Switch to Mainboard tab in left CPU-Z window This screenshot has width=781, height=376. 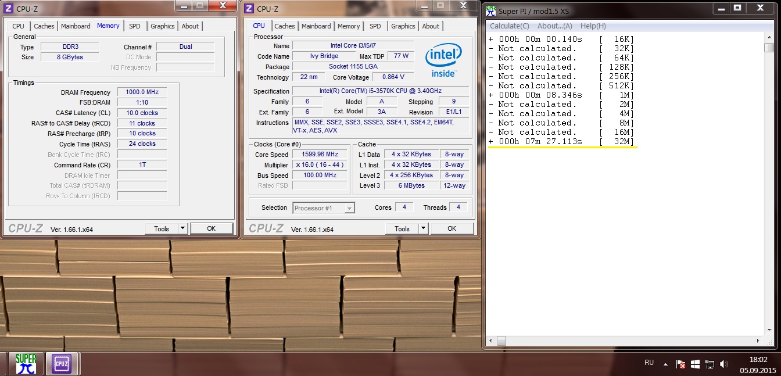[76, 26]
